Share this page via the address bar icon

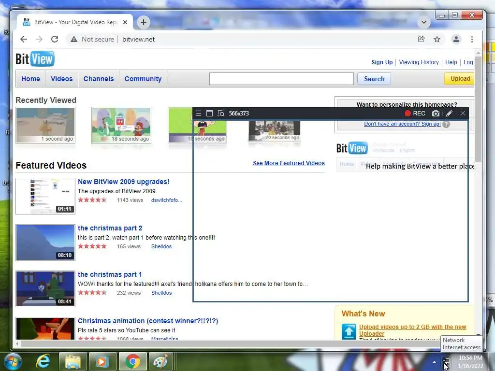(421, 39)
